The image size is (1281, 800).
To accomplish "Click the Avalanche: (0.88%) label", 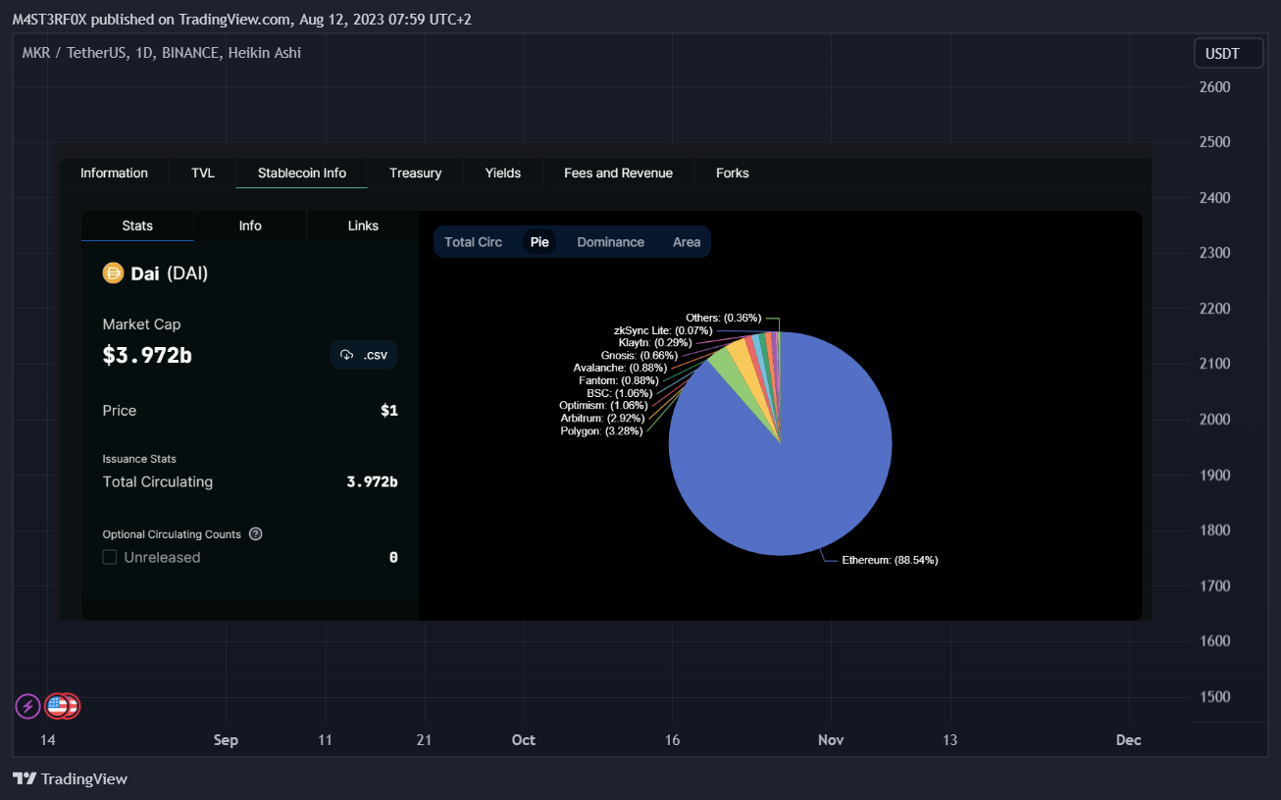I will (x=619, y=368).
